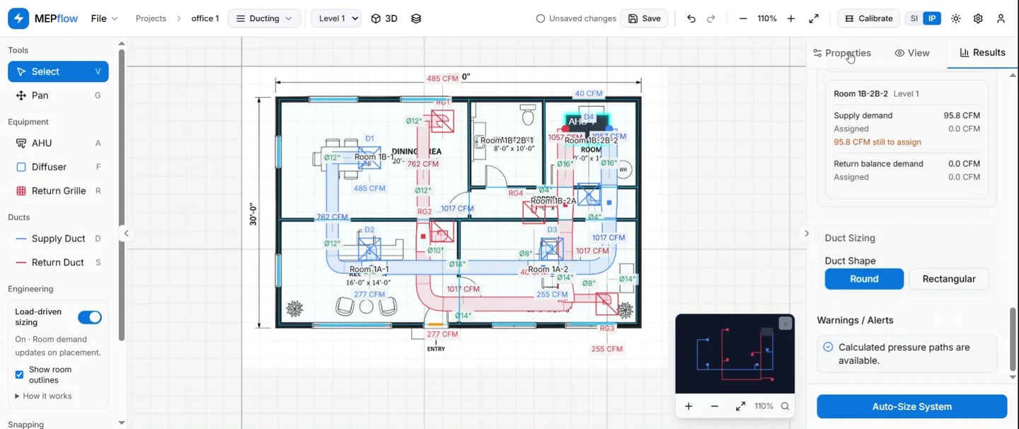Viewport: 1019px width, 429px height.
Task: Zoom out with the minus icon in top toolbar
Action: (x=743, y=18)
